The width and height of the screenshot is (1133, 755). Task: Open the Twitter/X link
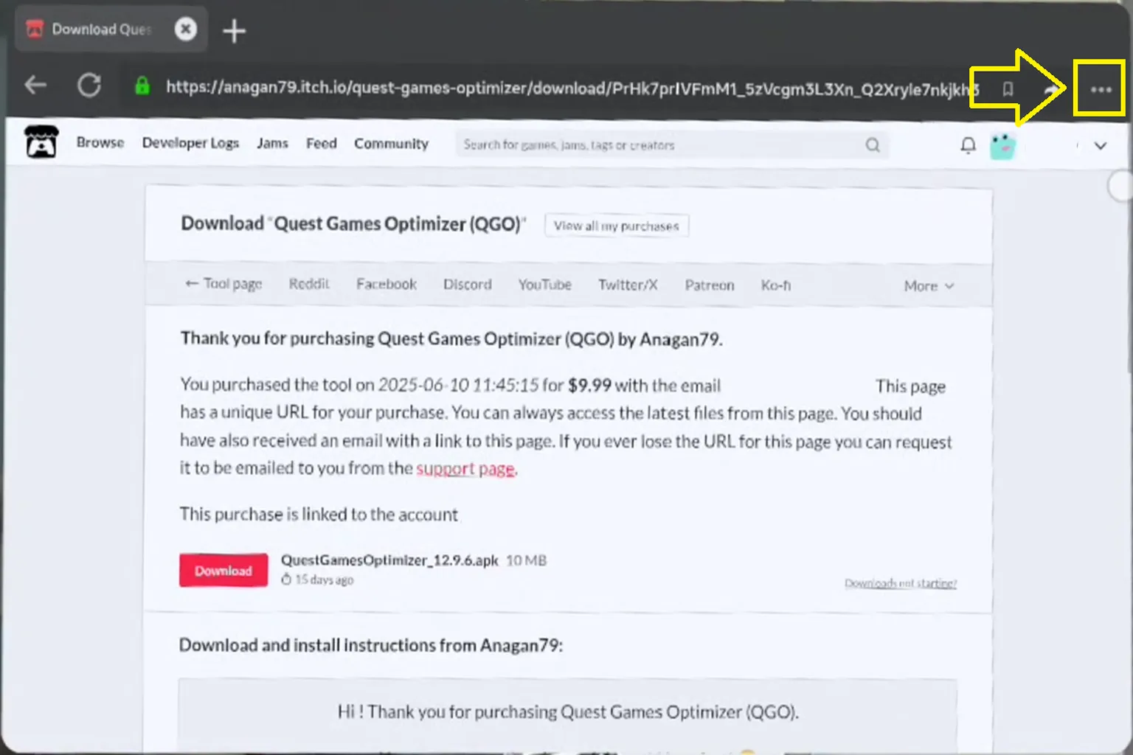[x=628, y=285]
